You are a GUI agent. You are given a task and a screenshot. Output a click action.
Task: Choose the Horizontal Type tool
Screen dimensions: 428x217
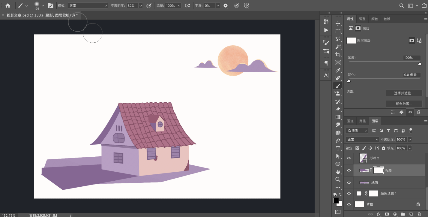point(338,148)
